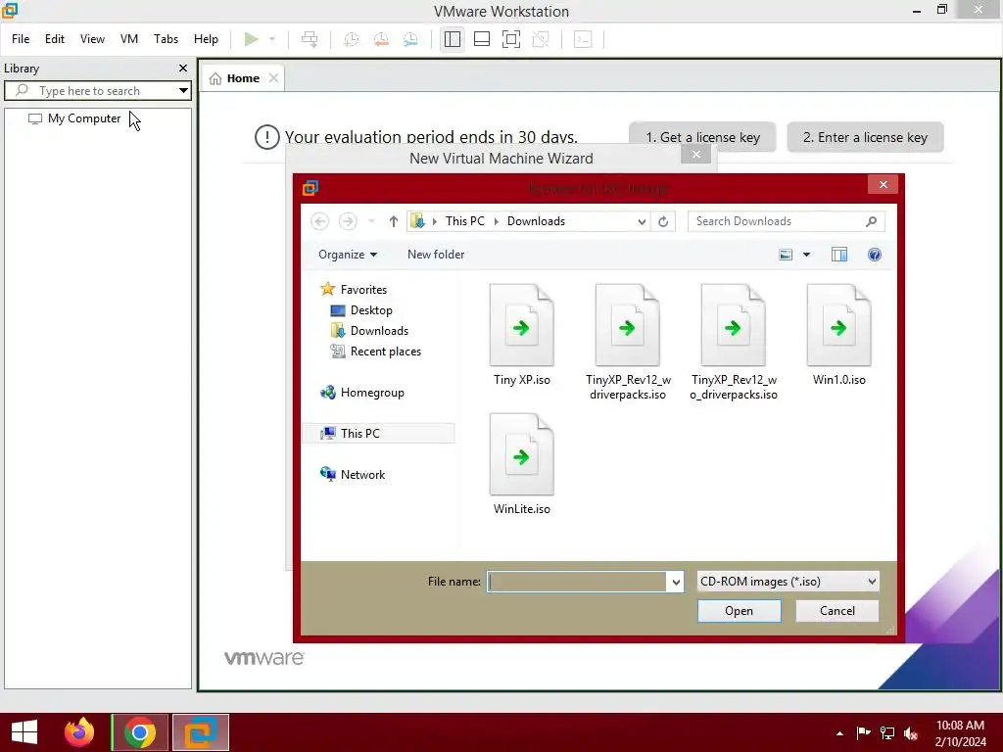Click the Unity mode toolbar icon
Image resolution: width=1003 pixels, height=752 pixels.
coord(541,39)
